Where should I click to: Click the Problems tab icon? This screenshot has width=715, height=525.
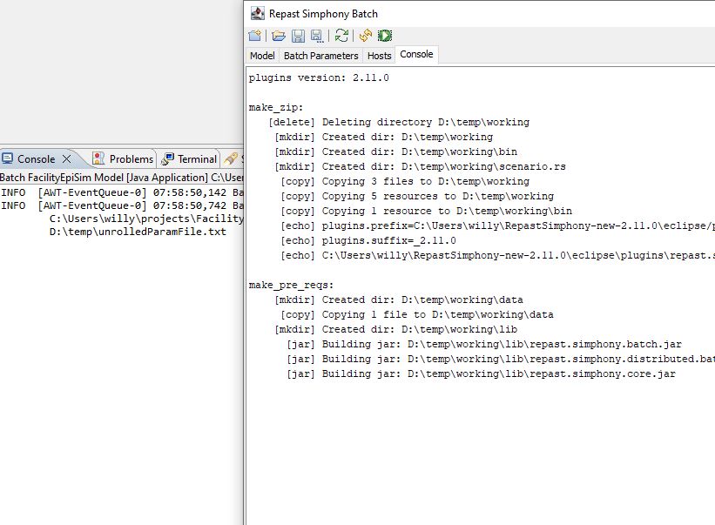click(99, 159)
